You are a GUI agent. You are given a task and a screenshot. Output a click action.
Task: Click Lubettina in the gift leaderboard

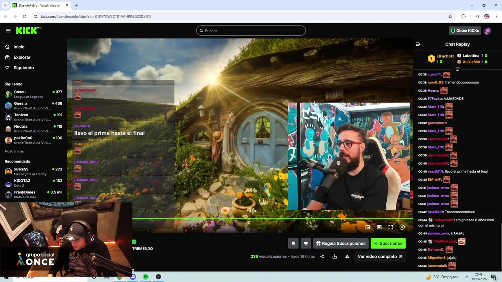point(471,56)
